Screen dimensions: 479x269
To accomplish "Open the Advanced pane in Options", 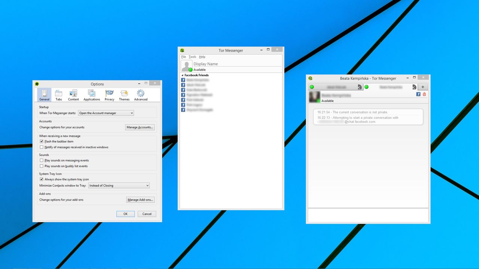I will point(141,95).
